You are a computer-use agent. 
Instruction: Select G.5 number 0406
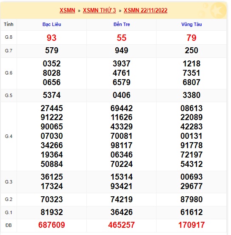tap(122, 95)
